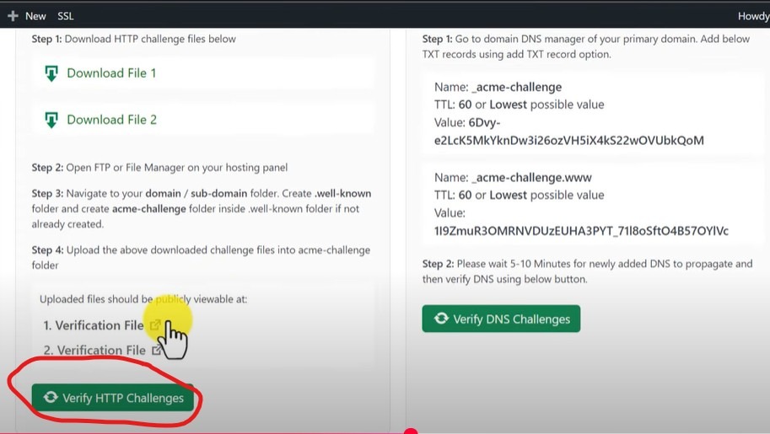Click the Download File 1 link
This screenshot has width=770, height=434.
coord(111,73)
